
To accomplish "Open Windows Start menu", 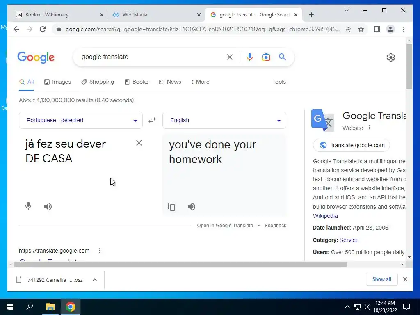I will (10, 307).
